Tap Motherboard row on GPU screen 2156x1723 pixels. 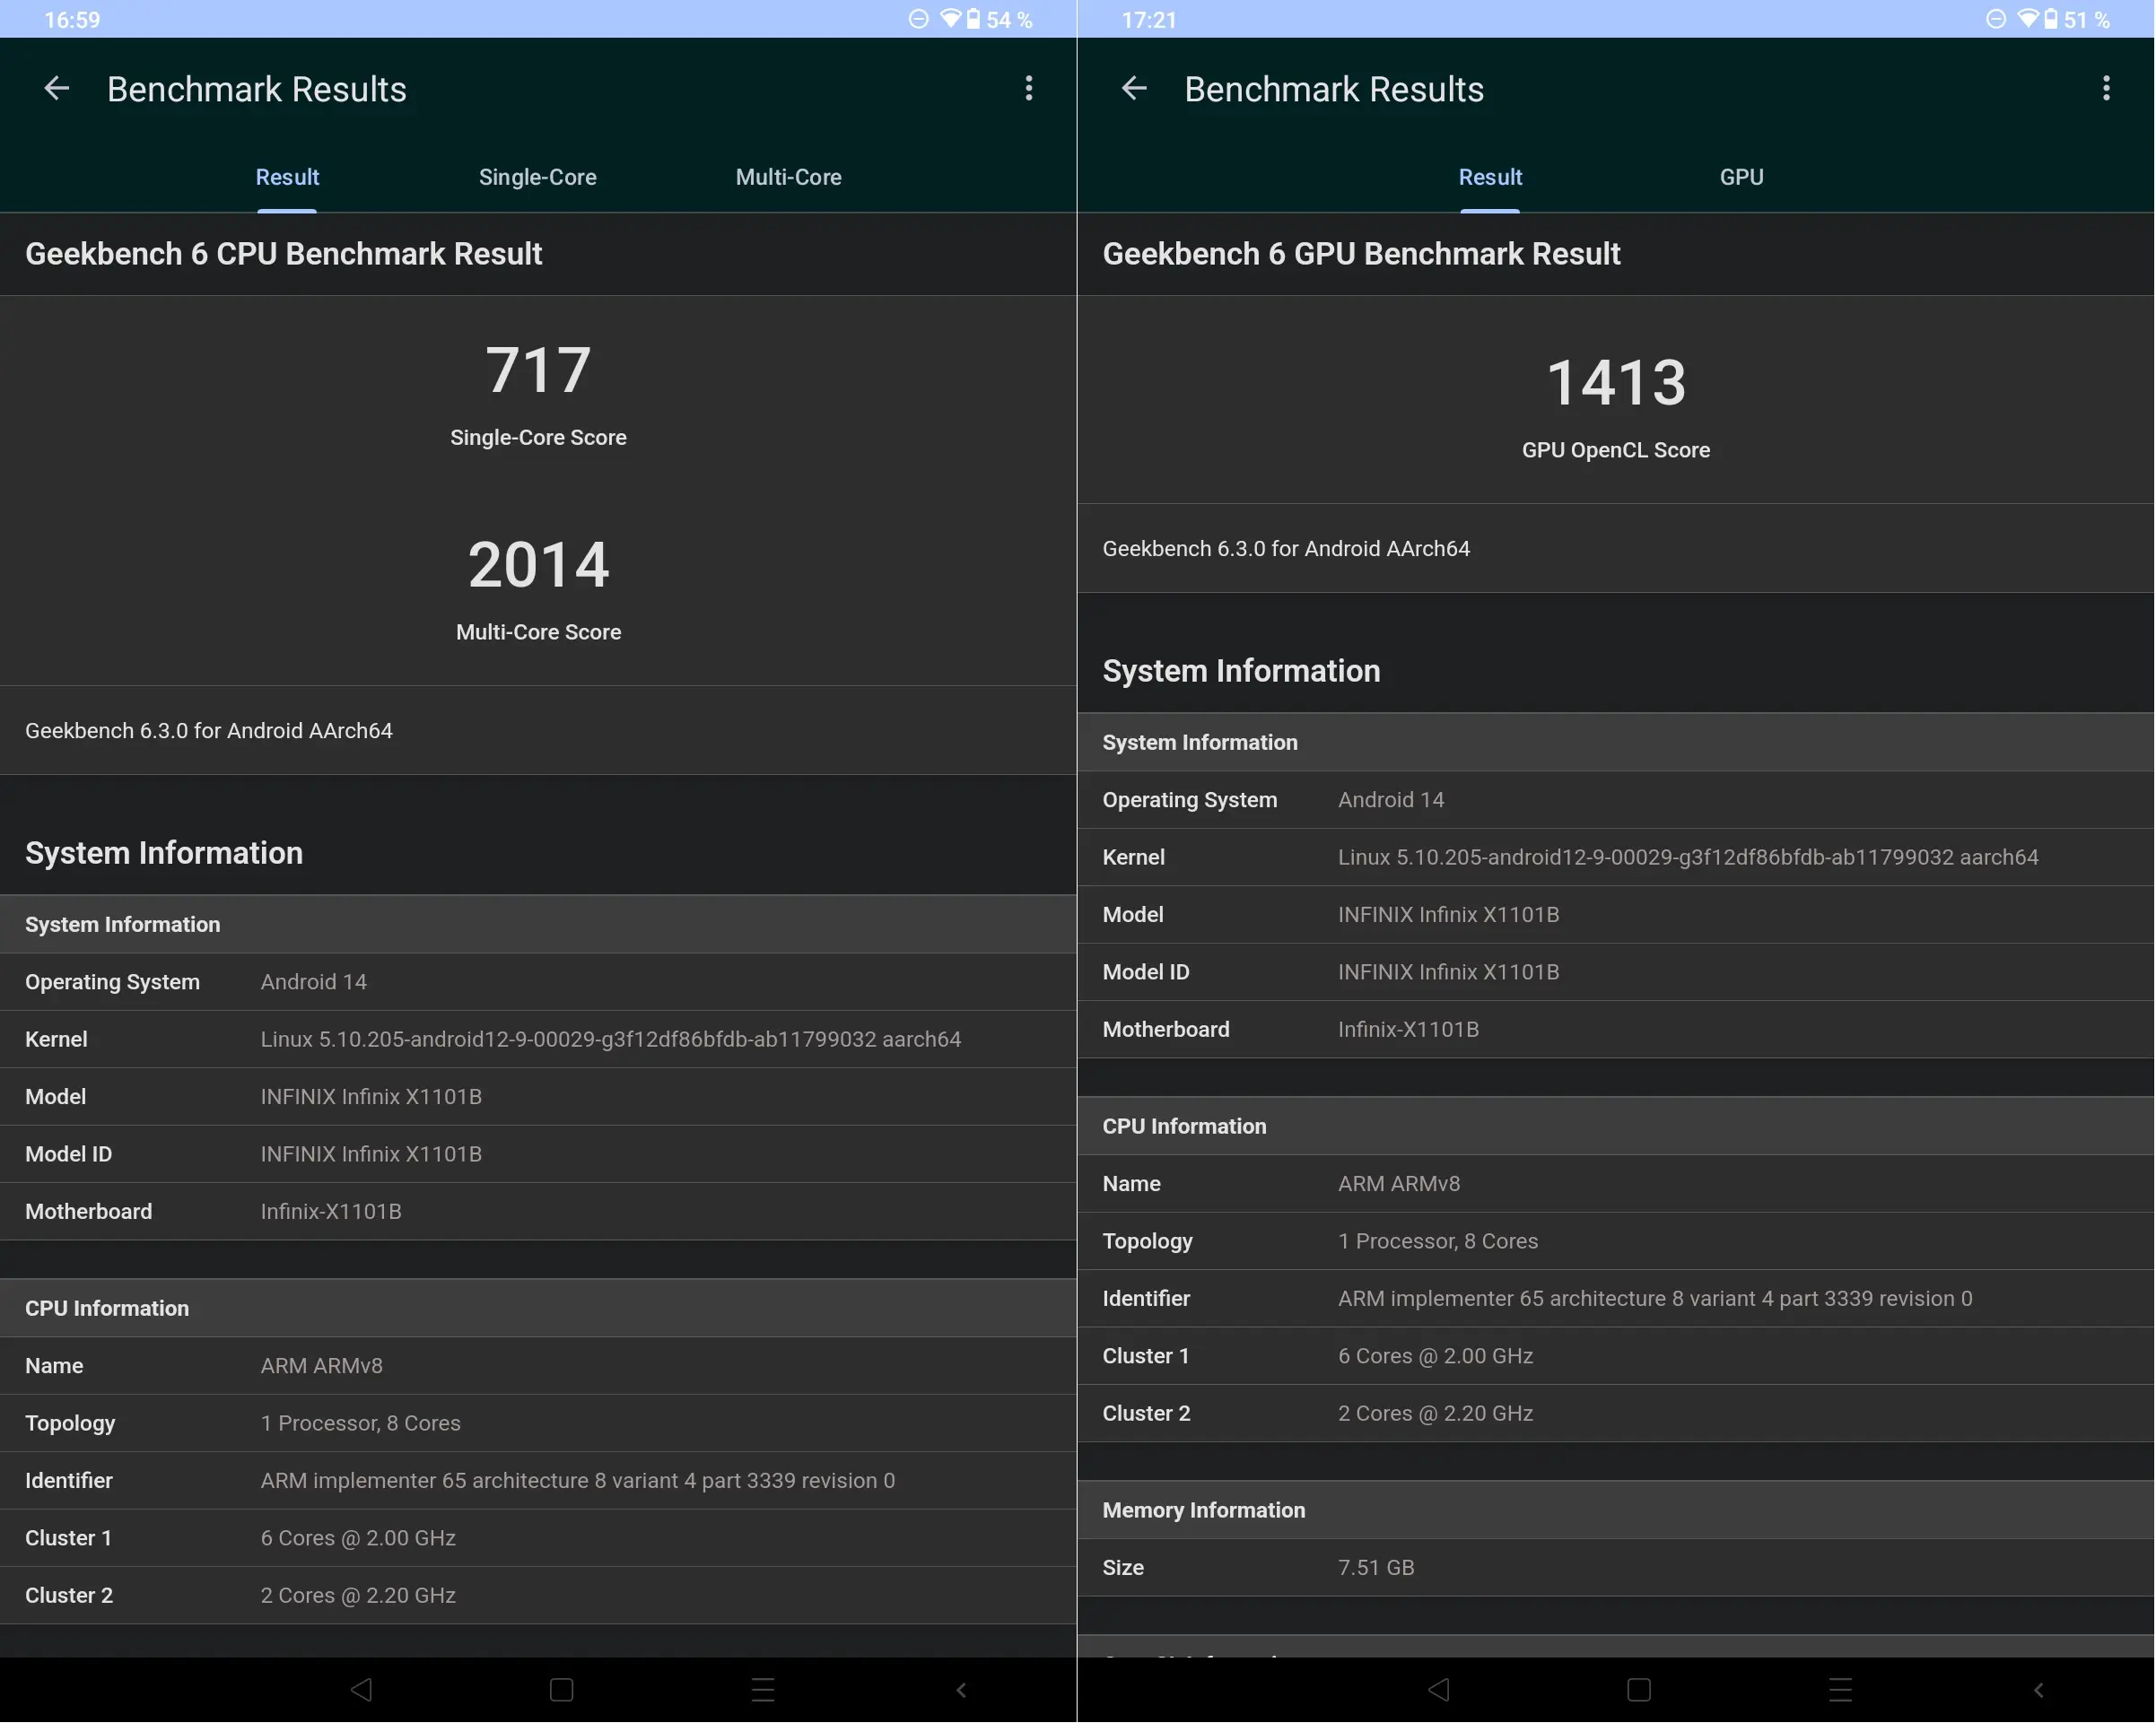tap(1616, 1030)
